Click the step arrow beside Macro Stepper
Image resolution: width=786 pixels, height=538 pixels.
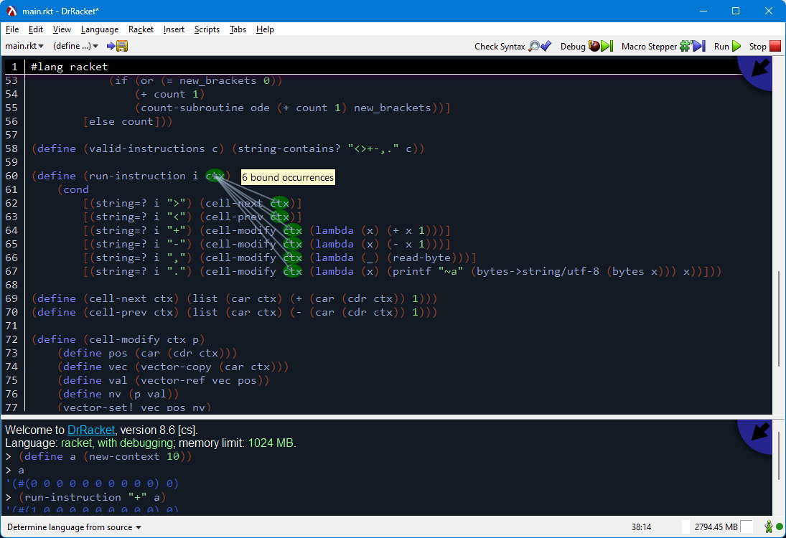pyautogui.click(x=697, y=45)
